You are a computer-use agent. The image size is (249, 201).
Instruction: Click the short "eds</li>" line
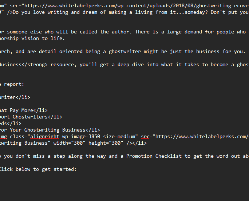click(x=11, y=123)
